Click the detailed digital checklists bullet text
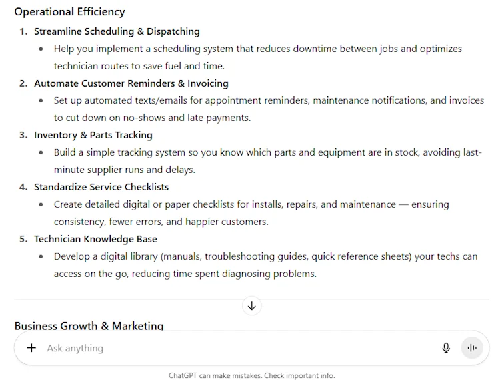 (x=251, y=213)
